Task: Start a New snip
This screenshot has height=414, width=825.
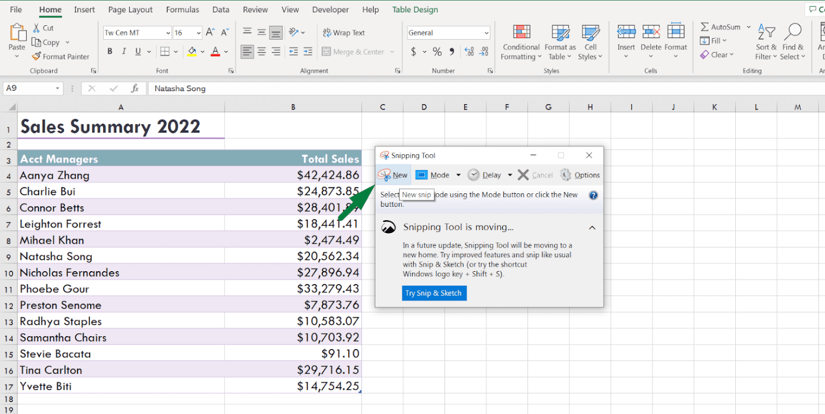Action: pos(393,175)
